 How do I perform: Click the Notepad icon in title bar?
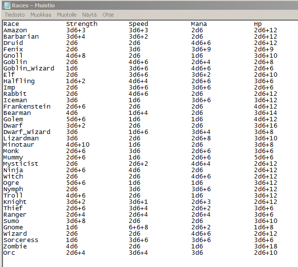[x=6, y=5]
